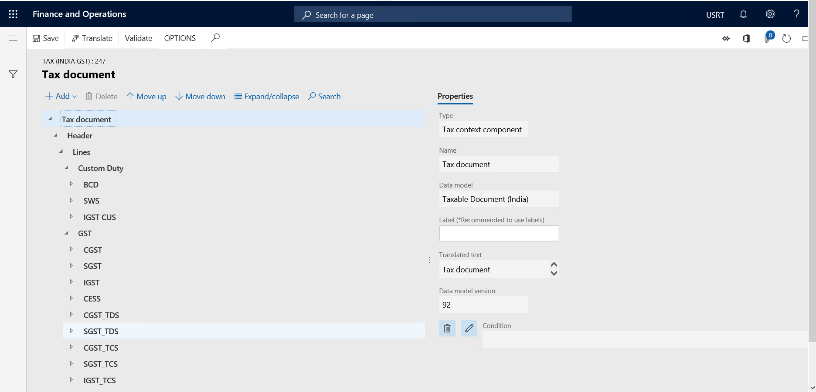
Task: Open attachments paperclip icon with badge
Action: click(x=768, y=38)
